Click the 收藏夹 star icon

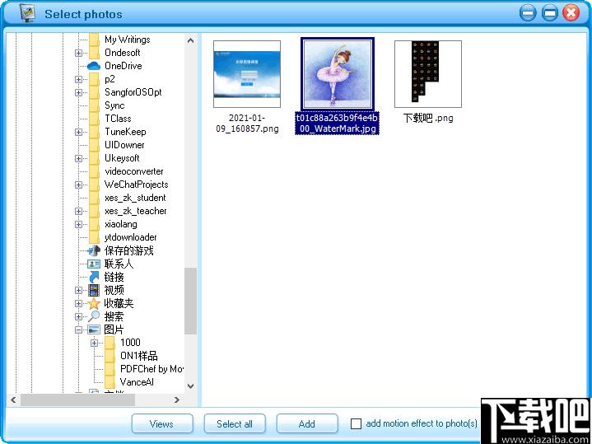click(x=94, y=303)
